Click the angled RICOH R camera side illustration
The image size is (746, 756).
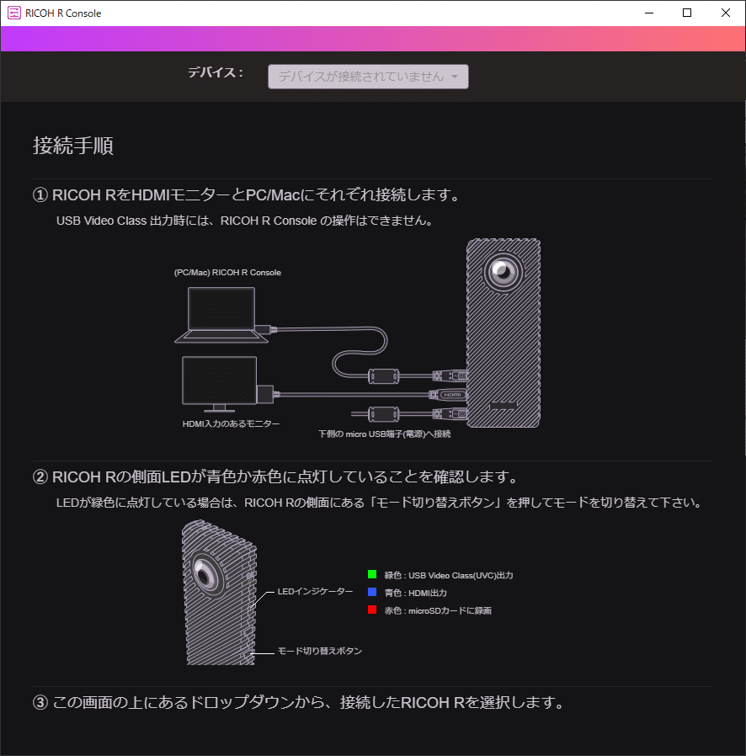click(x=220, y=593)
